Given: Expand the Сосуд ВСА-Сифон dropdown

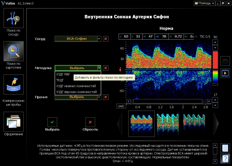Looking at the screenshot, I should point(99,39).
